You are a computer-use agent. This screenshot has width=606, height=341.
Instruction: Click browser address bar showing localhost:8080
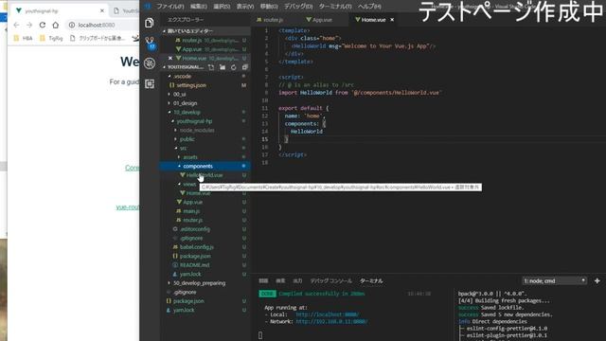click(102, 26)
